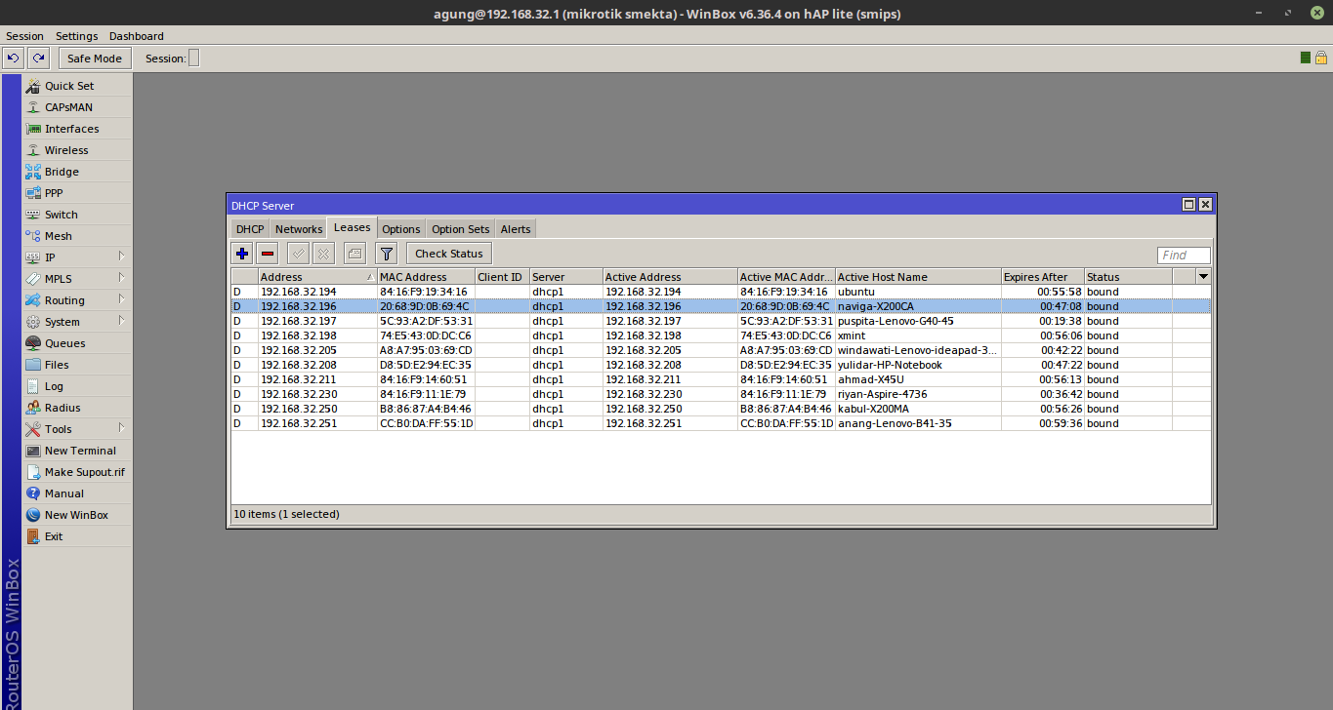Close the WinBox application window
The height and width of the screenshot is (710, 1333).
(1318, 13)
